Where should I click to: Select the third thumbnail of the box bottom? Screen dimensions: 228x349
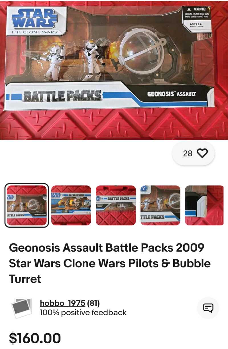(116, 205)
